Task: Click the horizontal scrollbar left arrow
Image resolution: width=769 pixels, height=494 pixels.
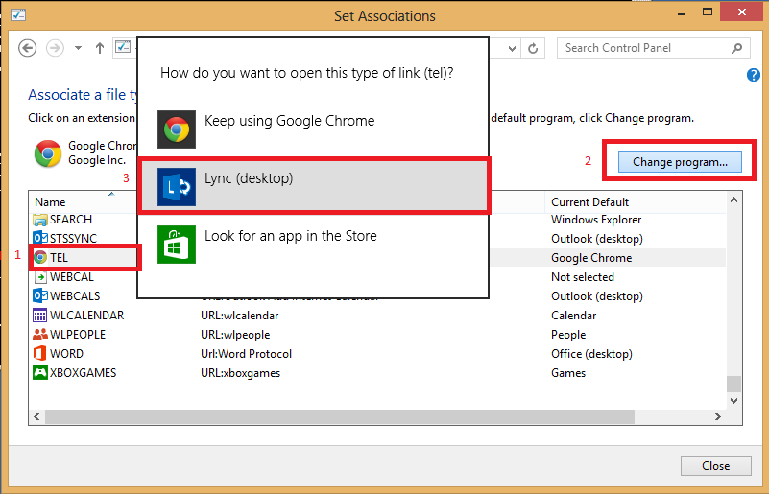Action: [36, 416]
